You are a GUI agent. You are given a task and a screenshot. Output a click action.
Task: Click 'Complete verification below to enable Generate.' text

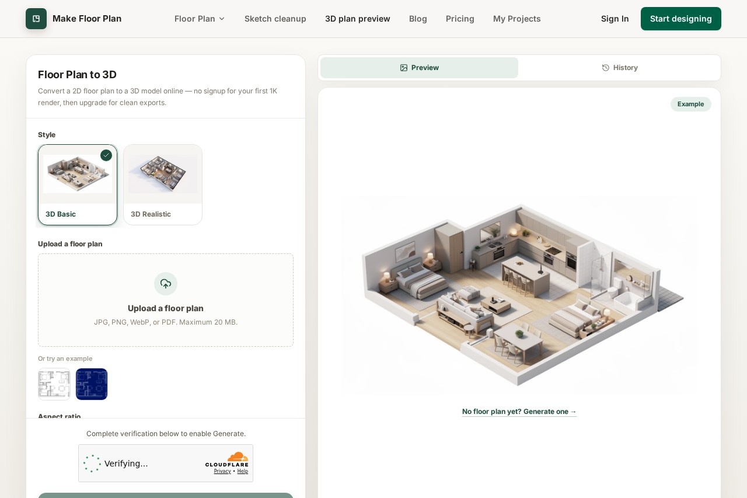pyautogui.click(x=166, y=434)
